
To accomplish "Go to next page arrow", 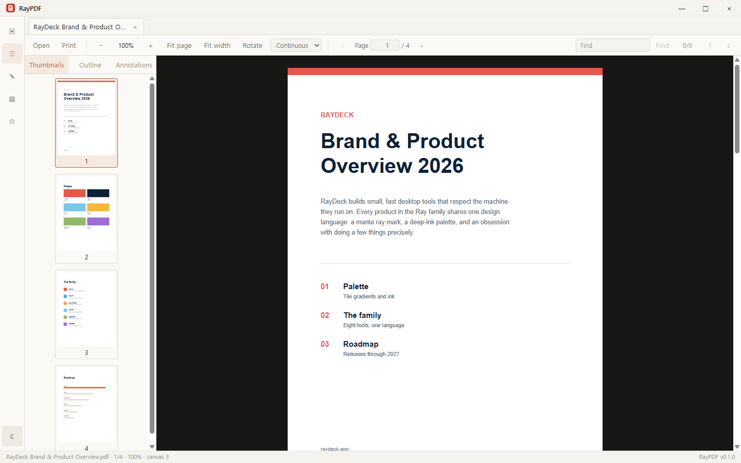I will (x=422, y=46).
